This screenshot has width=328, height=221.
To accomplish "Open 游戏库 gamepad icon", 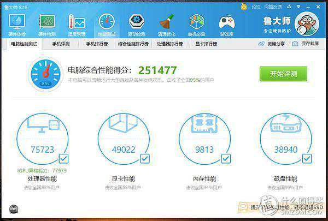I will (x=226, y=25).
